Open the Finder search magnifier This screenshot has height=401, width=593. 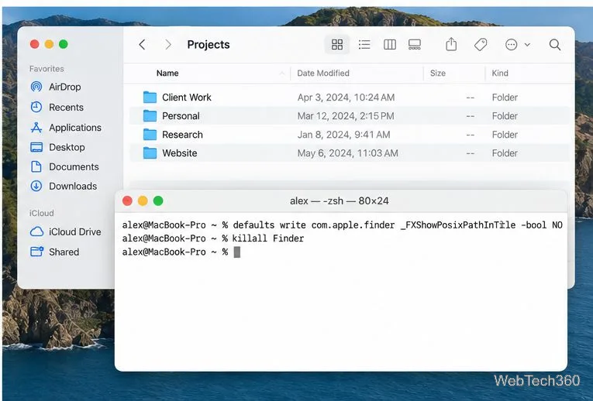point(554,45)
